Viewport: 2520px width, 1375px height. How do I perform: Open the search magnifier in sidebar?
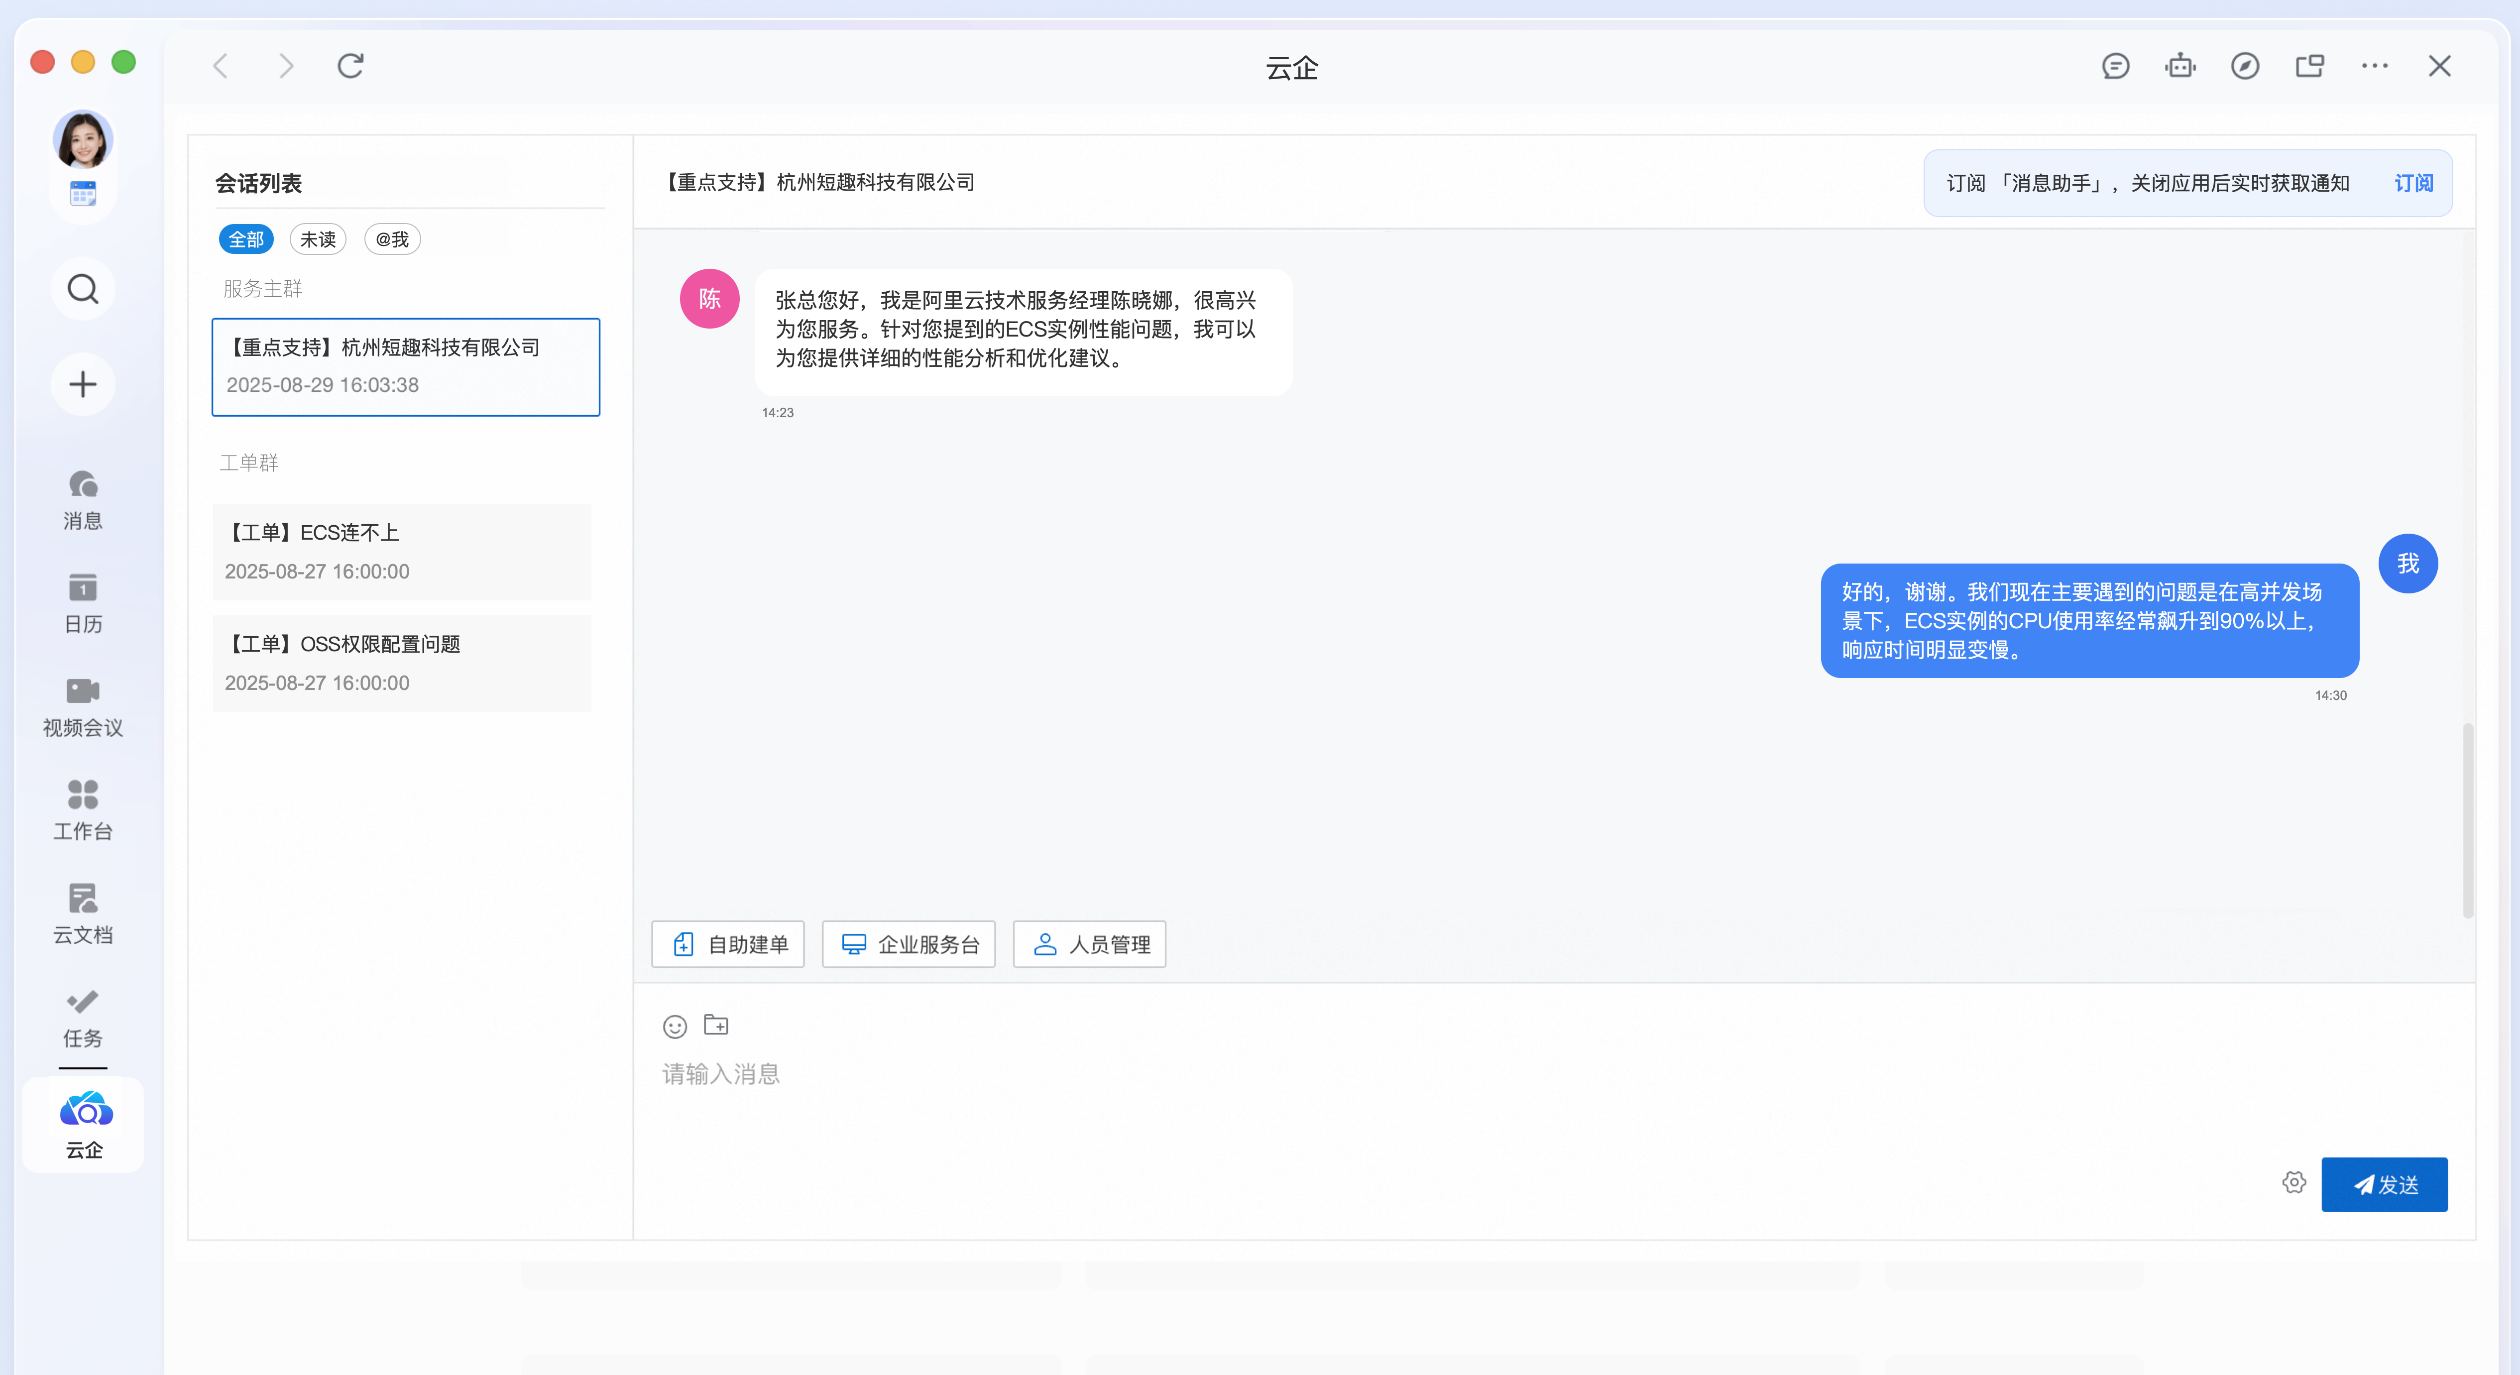click(83, 289)
